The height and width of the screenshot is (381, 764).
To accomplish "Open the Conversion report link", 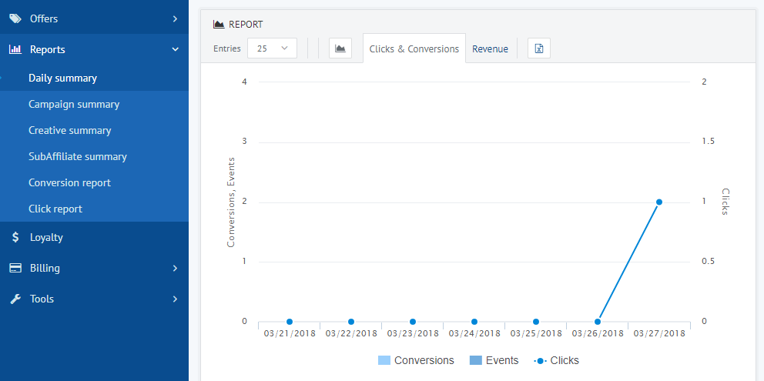I will (69, 182).
